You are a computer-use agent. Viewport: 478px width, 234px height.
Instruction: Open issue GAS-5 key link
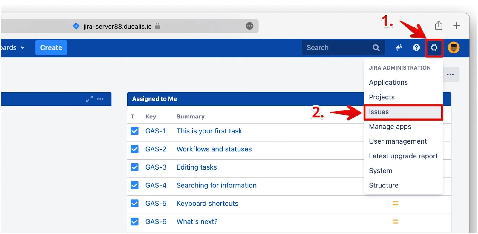point(156,203)
